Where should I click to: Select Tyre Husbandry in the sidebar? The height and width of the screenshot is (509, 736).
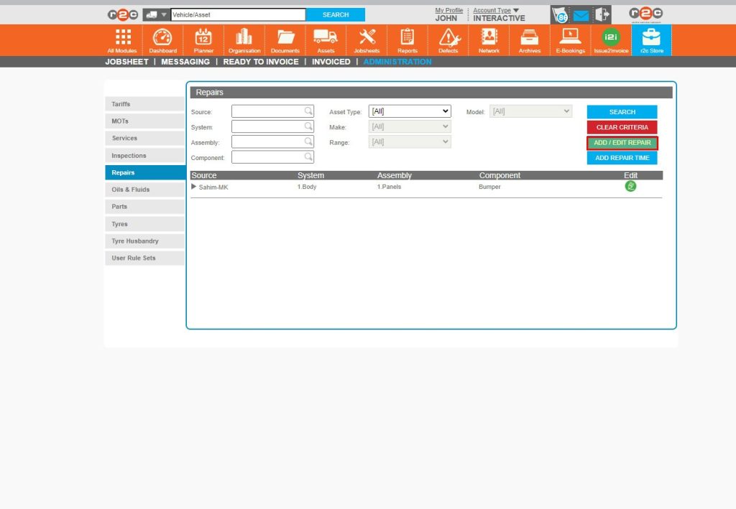pos(145,241)
